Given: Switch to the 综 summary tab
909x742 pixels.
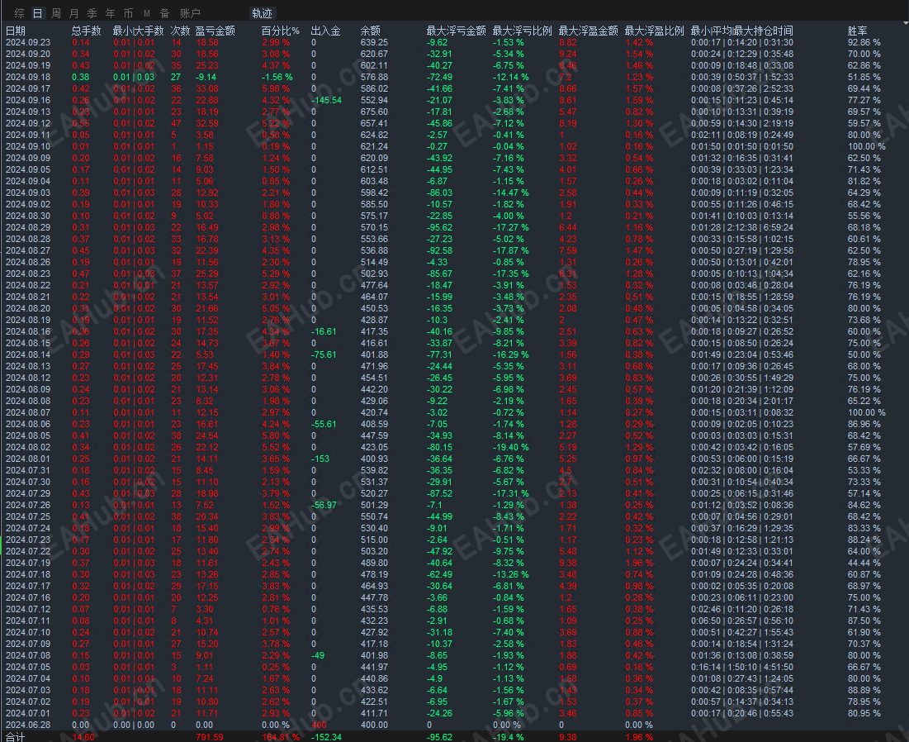Looking at the screenshot, I should coord(20,12).
